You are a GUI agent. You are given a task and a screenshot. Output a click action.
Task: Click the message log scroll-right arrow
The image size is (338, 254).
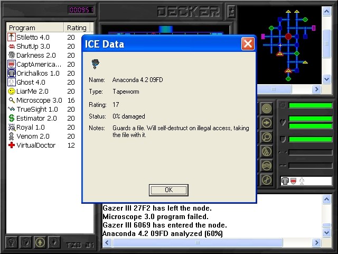tap(316, 242)
